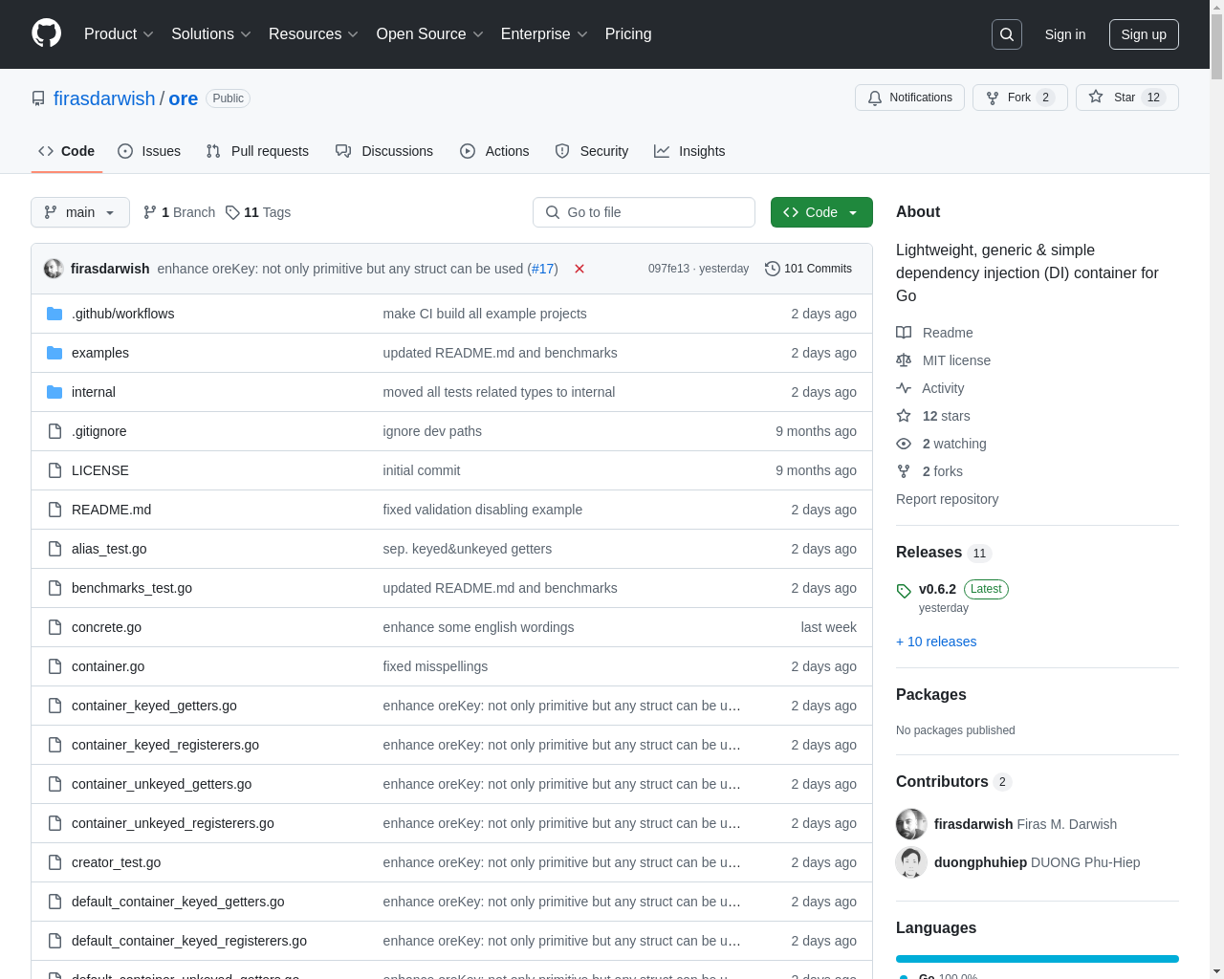Image resolution: width=1224 pixels, height=979 pixels.
Task: Focus the Go to file input
Action: (644, 212)
